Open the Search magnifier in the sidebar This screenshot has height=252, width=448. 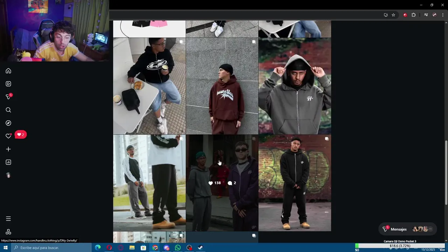click(8, 110)
